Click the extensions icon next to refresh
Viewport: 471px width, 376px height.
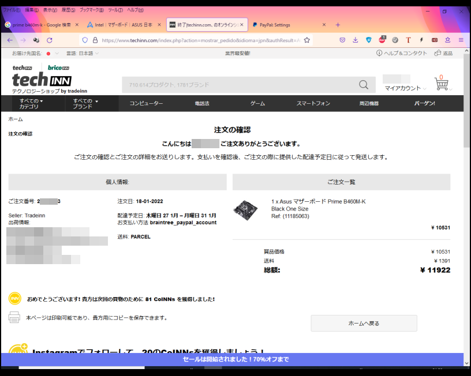click(36, 40)
